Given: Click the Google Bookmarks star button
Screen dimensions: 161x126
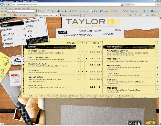Looking at the screenshot, I should pyautogui.click(x=84, y=11).
